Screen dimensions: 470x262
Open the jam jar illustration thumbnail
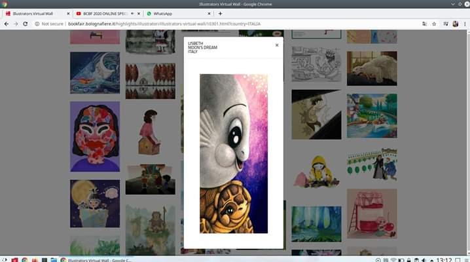(371, 214)
